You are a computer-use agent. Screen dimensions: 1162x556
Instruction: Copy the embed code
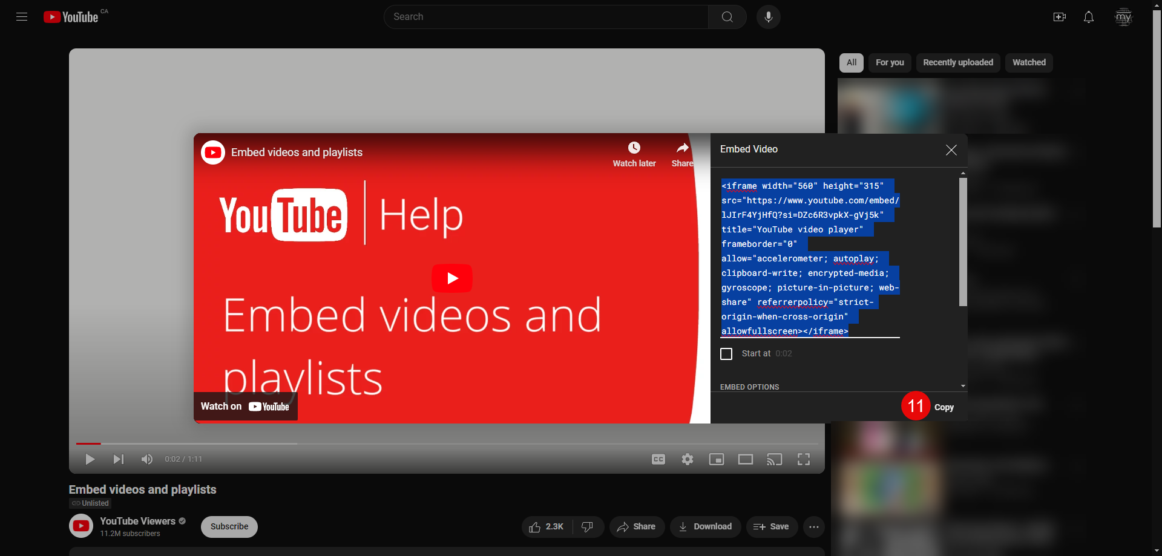tap(944, 407)
